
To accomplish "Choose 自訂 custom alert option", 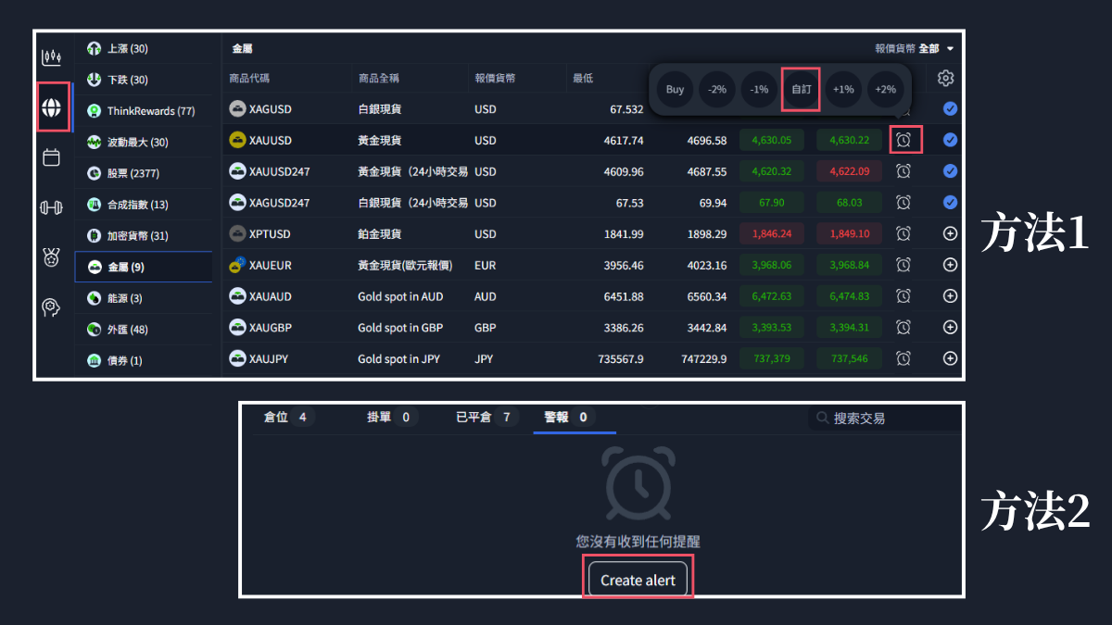I will pyautogui.click(x=801, y=90).
